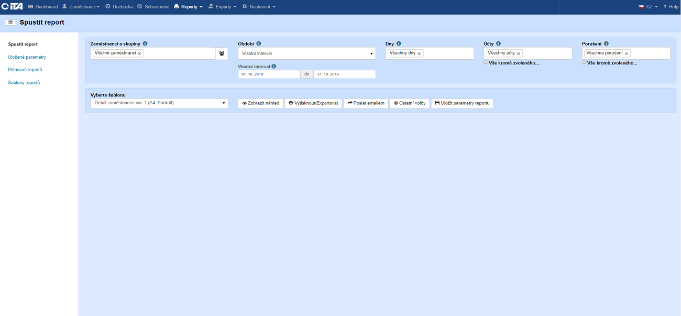Image resolution: width=681 pixels, height=316 pixels.
Task: Open the Docházka menu item
Action: pos(119,7)
